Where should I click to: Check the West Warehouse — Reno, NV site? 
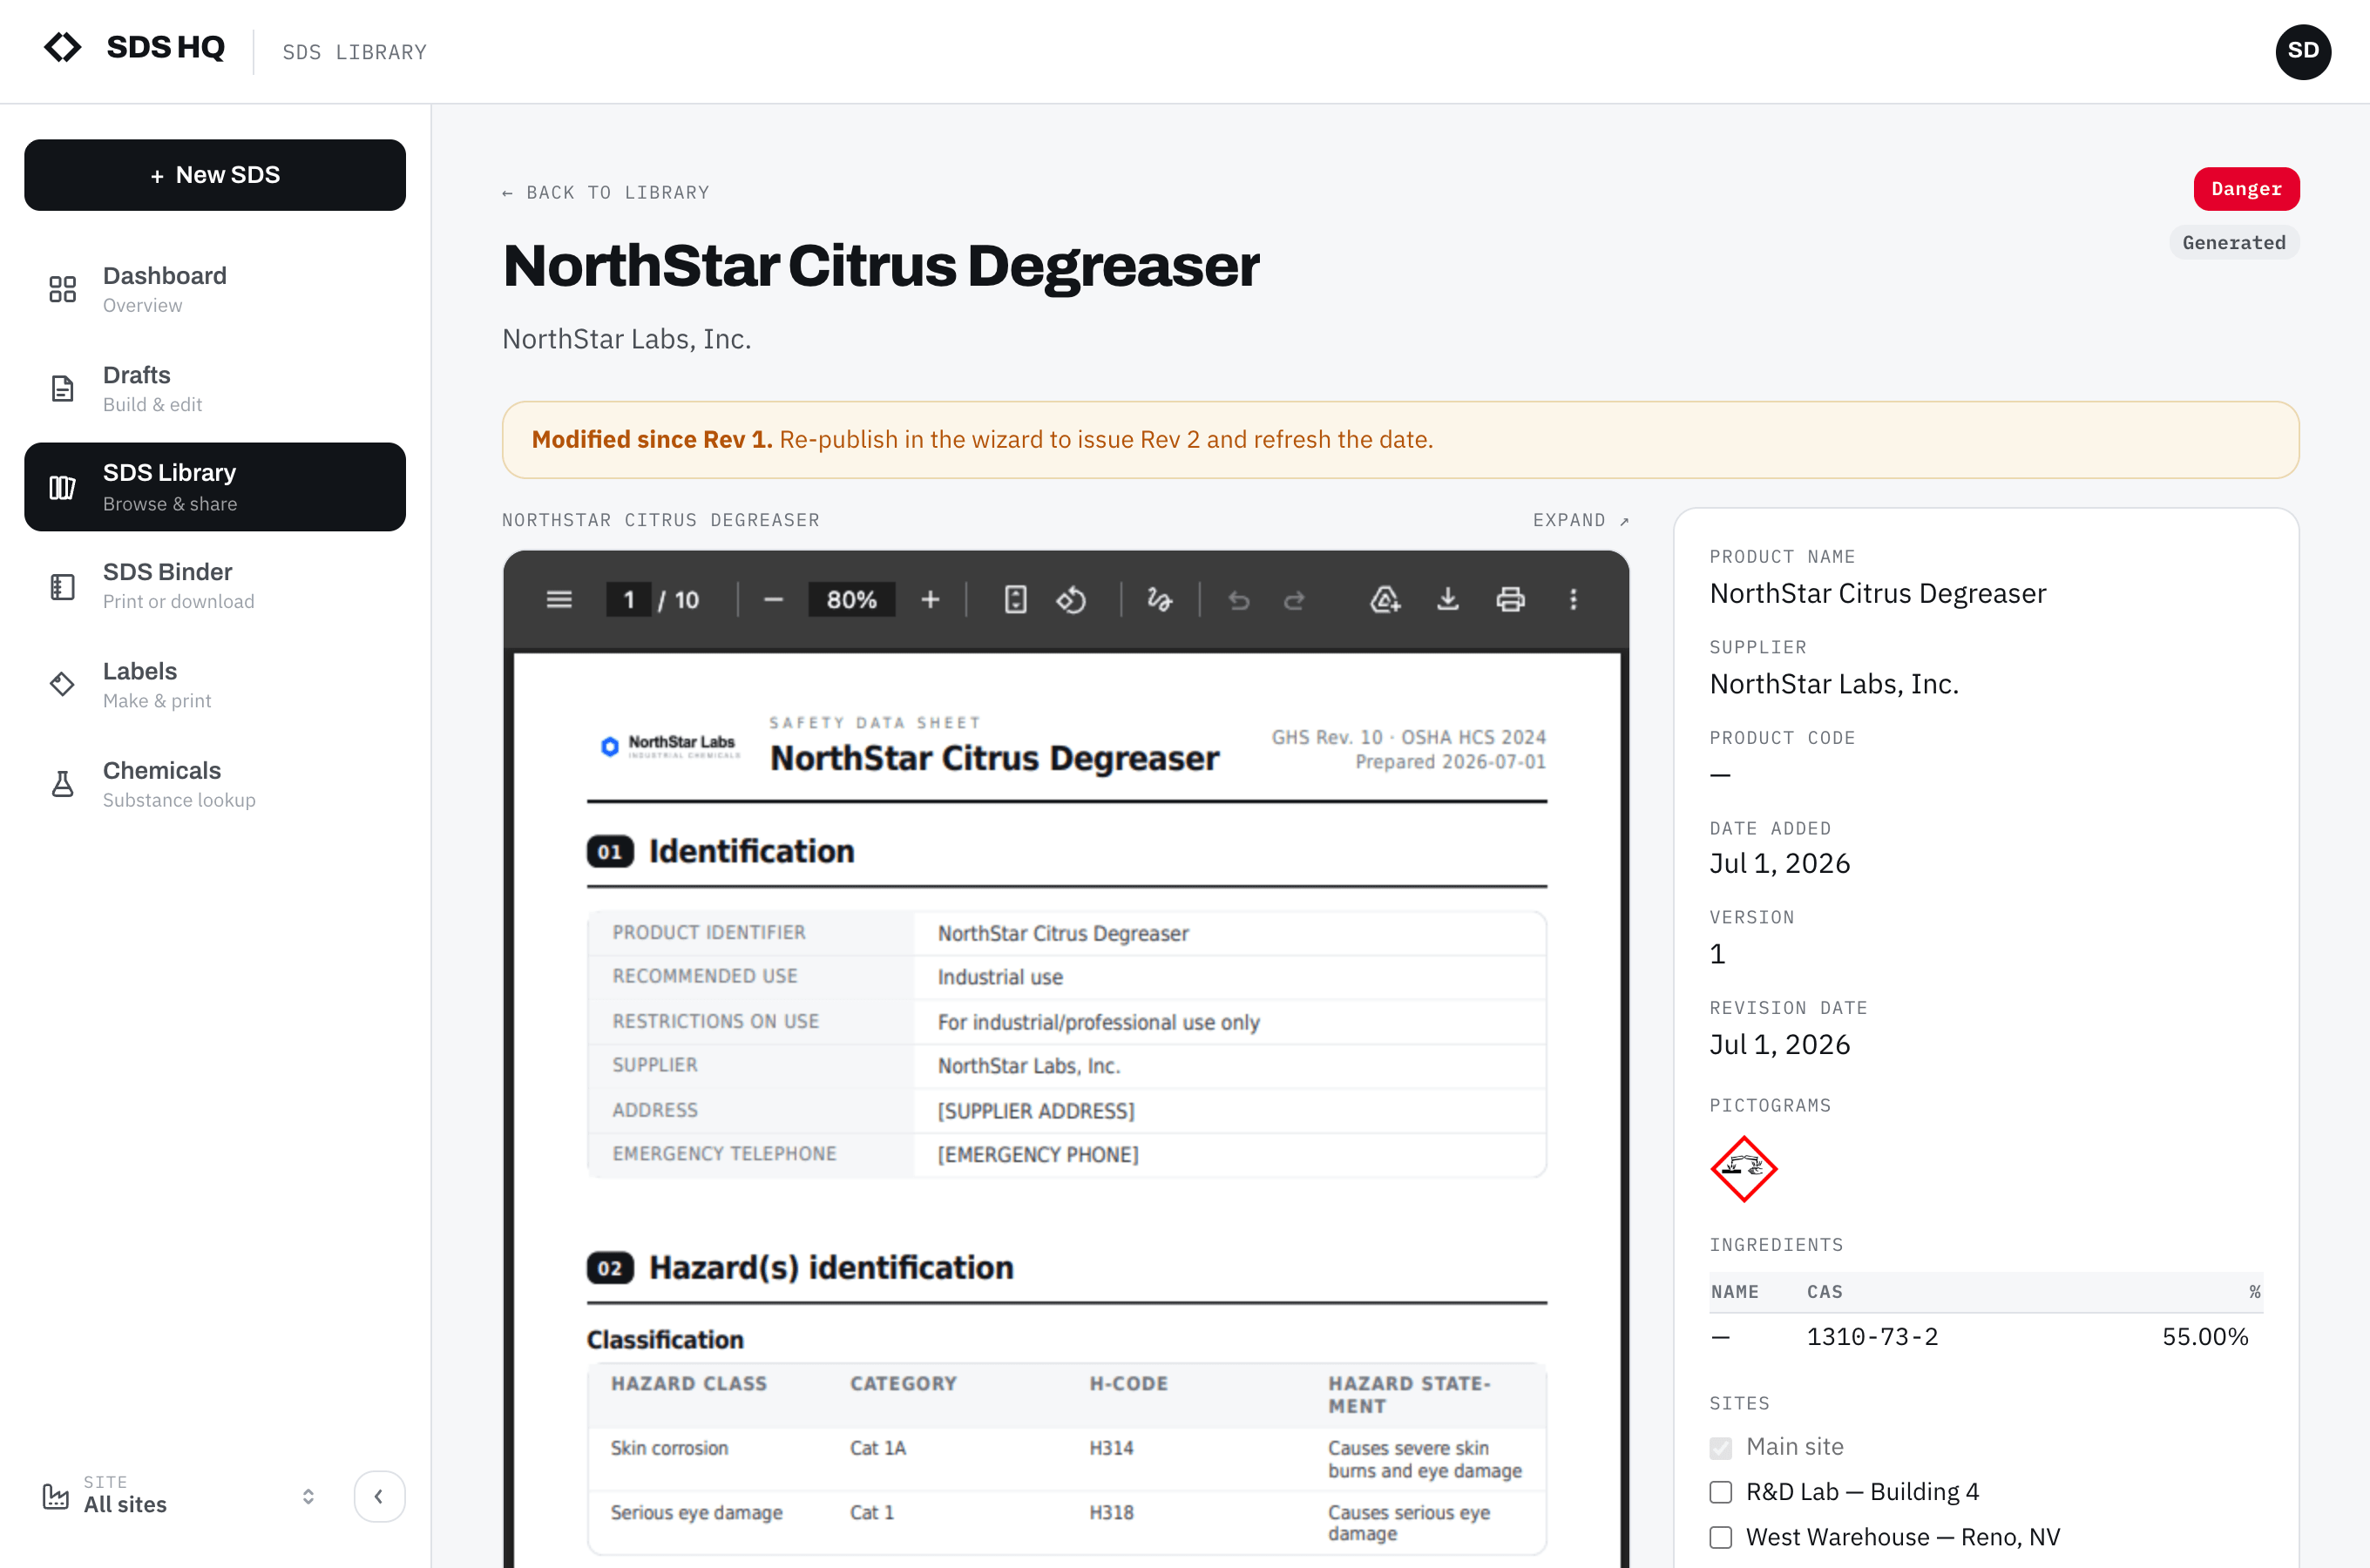[x=1720, y=1537]
